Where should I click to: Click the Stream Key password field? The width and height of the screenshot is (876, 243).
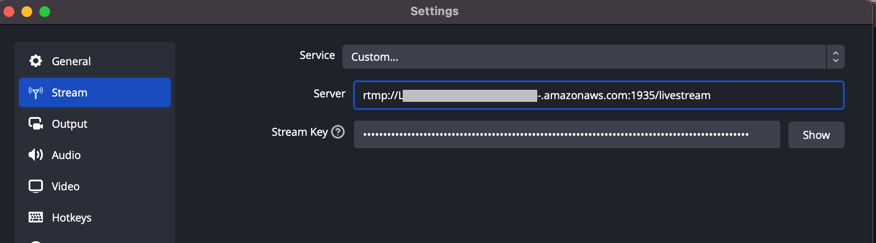(x=567, y=134)
